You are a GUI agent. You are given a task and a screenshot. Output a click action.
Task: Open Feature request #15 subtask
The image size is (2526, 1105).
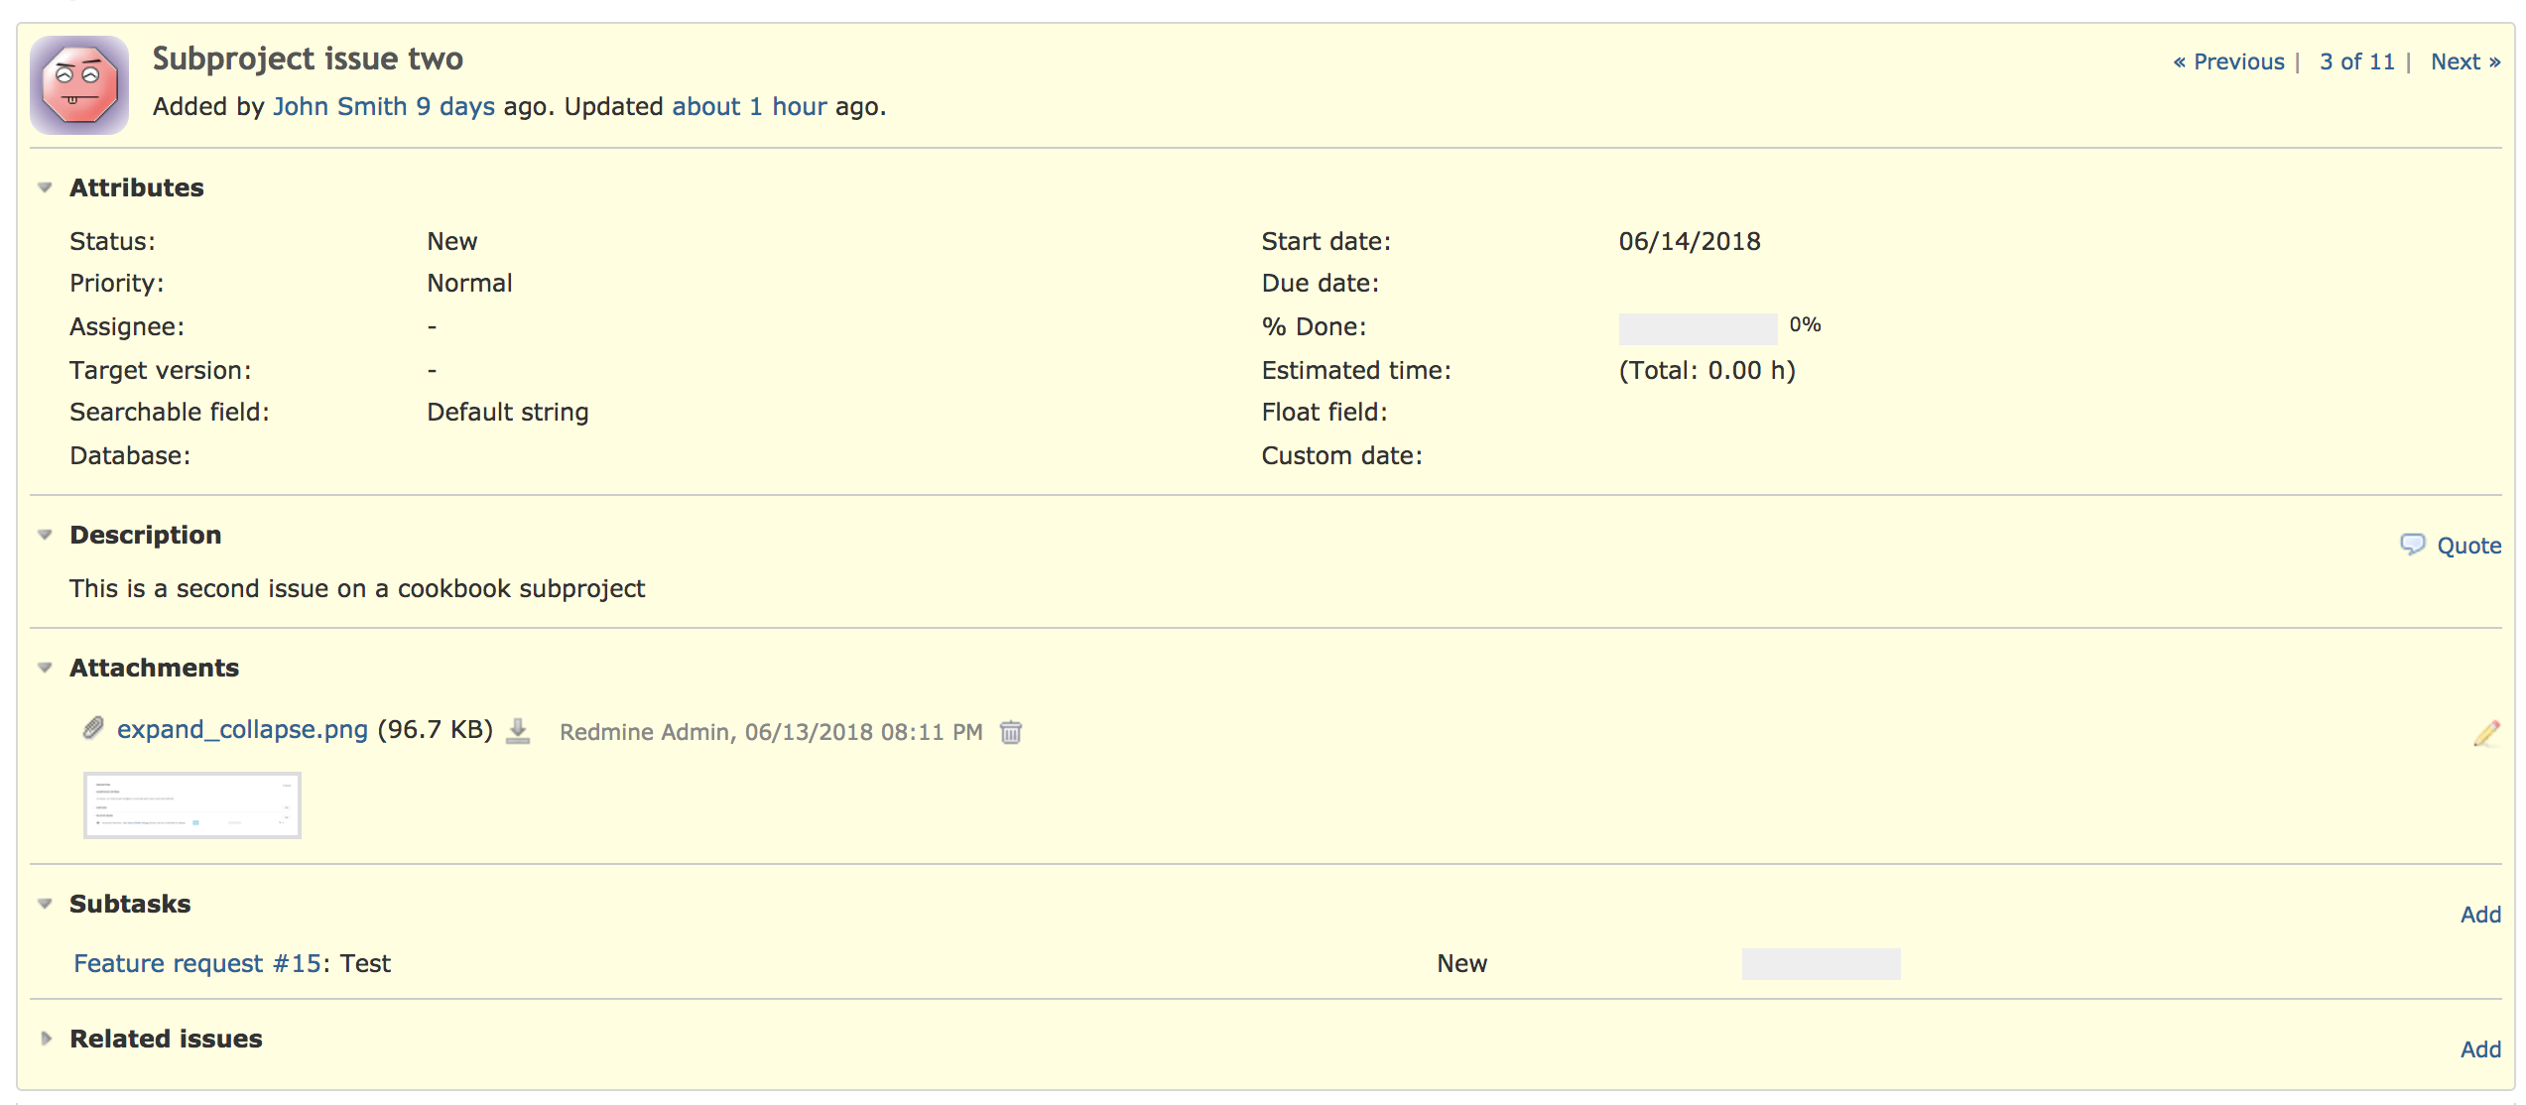pyautogui.click(x=197, y=963)
